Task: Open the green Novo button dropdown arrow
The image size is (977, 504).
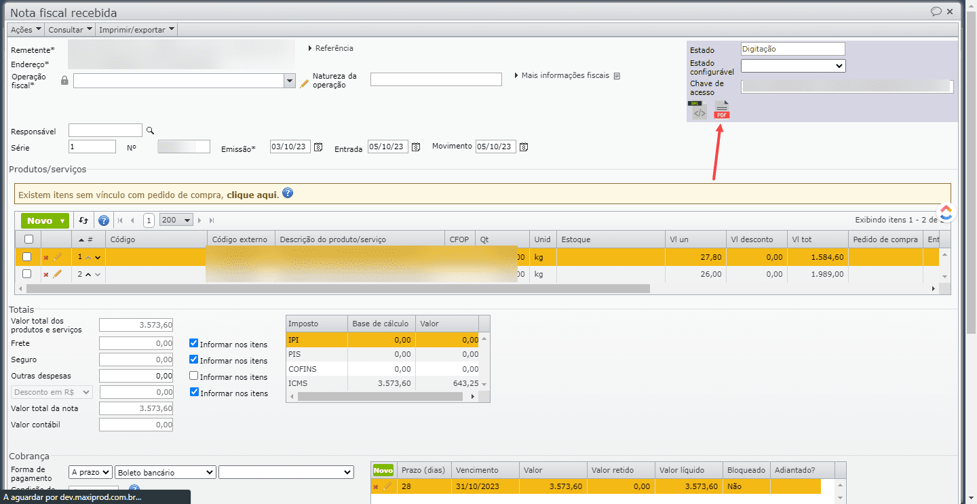Action: click(63, 221)
